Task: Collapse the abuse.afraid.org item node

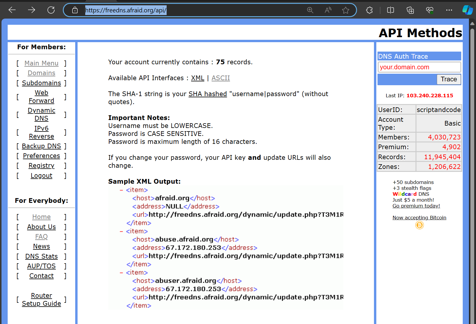Action: [121, 231]
